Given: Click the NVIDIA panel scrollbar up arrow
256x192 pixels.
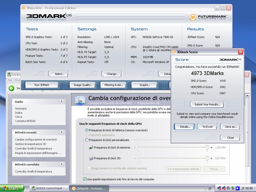Looking at the screenshot, I should click(x=247, y=95).
